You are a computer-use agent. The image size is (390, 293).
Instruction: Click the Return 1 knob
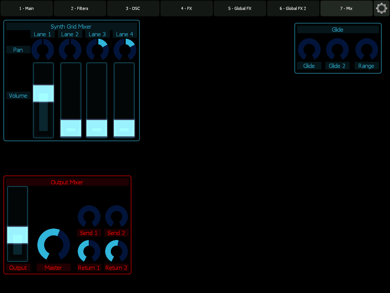pyautogui.click(x=89, y=251)
